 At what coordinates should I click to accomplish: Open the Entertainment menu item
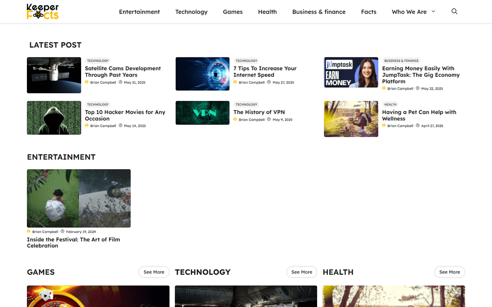point(139,12)
